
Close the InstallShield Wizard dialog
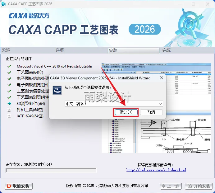162,78
